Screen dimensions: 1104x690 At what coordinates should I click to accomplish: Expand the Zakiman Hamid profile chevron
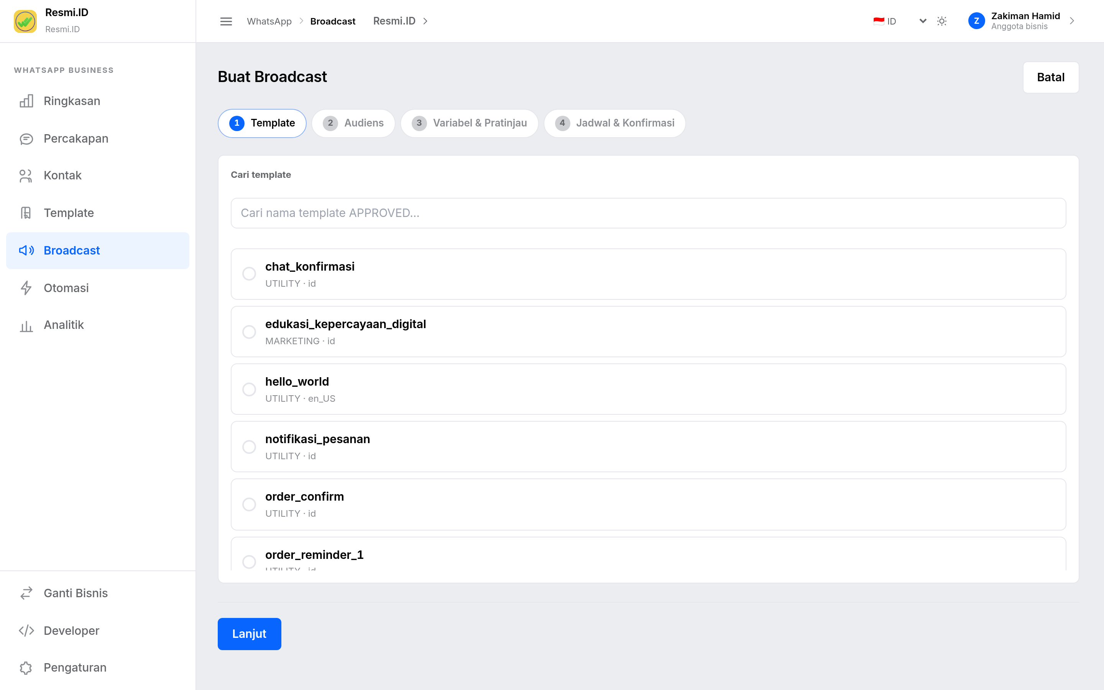click(x=1072, y=21)
